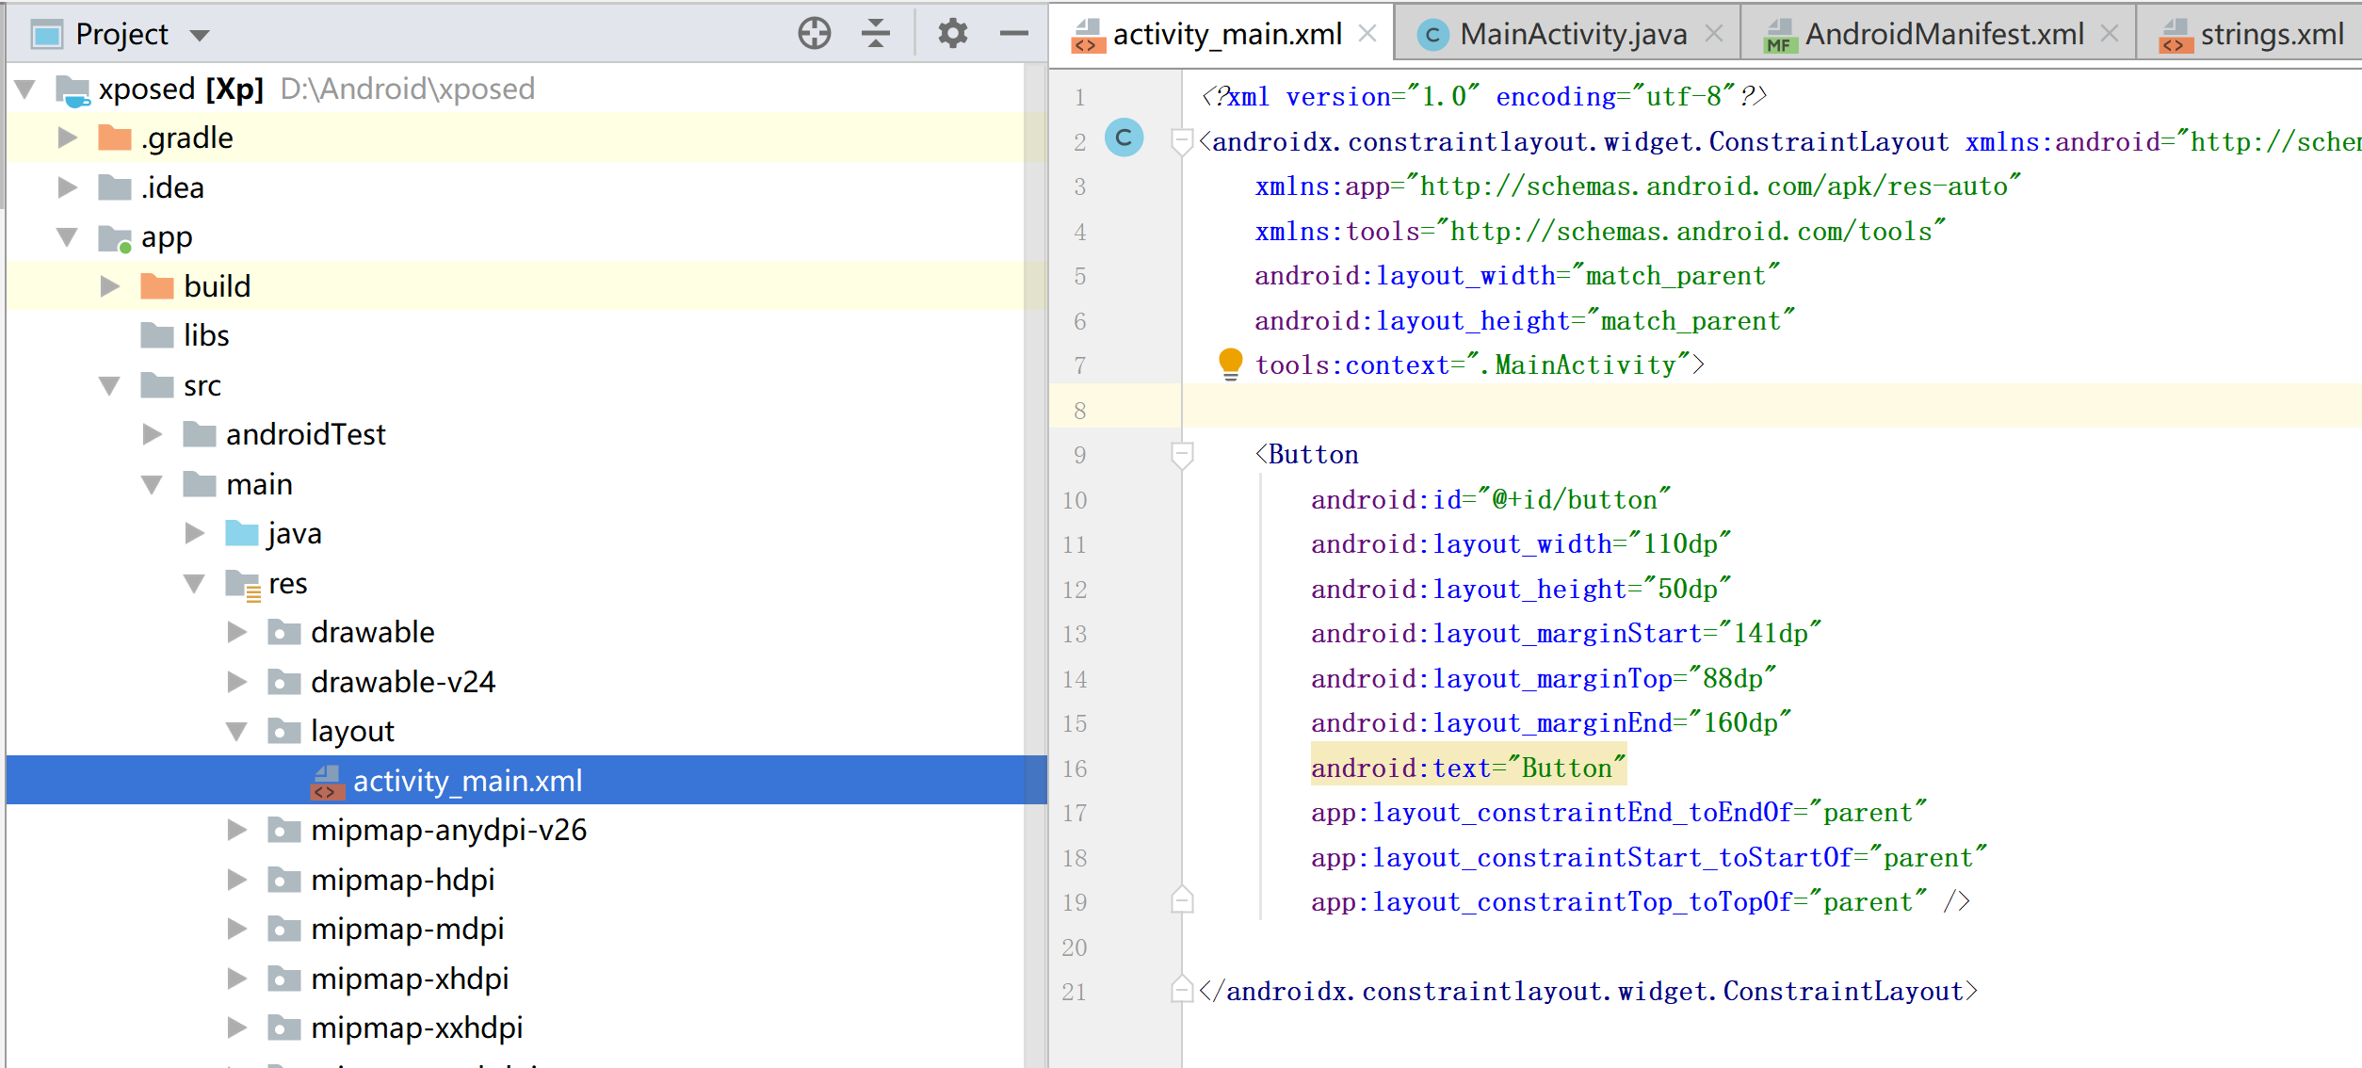2362x1068 pixels.
Task: Open the Project view dropdown
Action: coord(199,36)
